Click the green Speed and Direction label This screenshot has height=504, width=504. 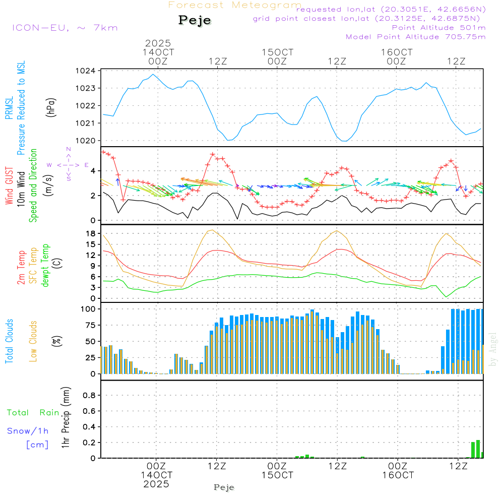[x=33, y=185]
